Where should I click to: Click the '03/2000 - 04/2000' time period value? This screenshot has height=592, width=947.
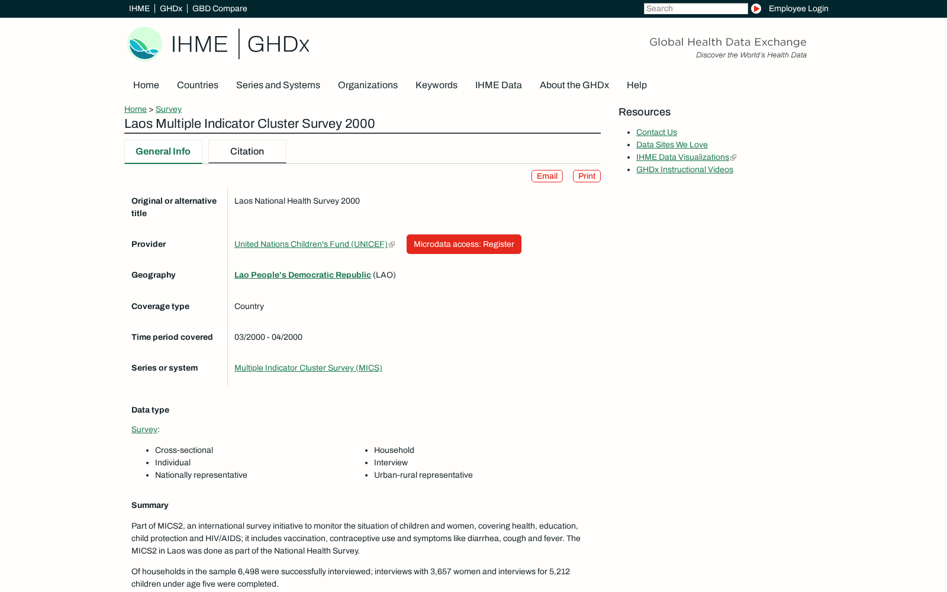click(268, 337)
